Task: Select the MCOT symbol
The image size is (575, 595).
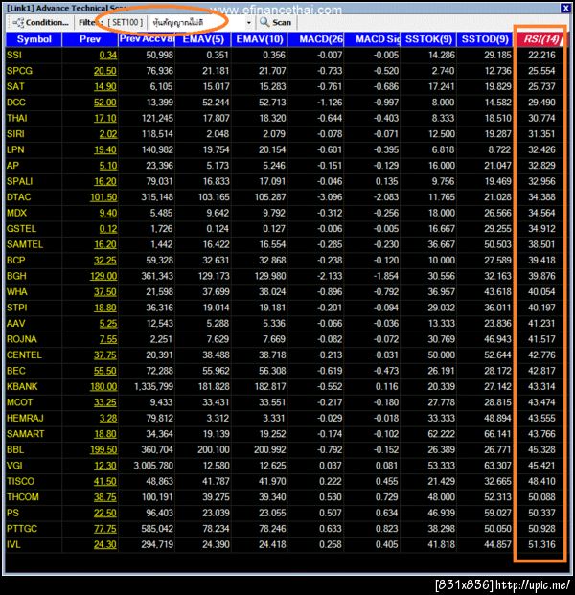Action: pos(20,402)
